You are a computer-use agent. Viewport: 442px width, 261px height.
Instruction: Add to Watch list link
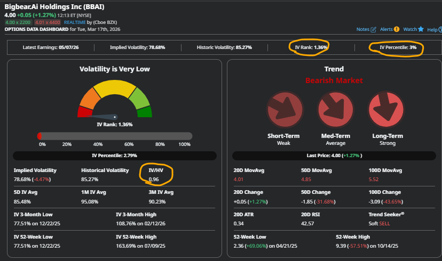click(410, 29)
